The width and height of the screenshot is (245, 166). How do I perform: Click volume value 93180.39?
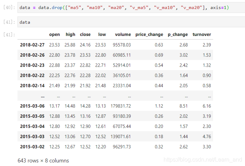pyautogui.click(x=122, y=116)
